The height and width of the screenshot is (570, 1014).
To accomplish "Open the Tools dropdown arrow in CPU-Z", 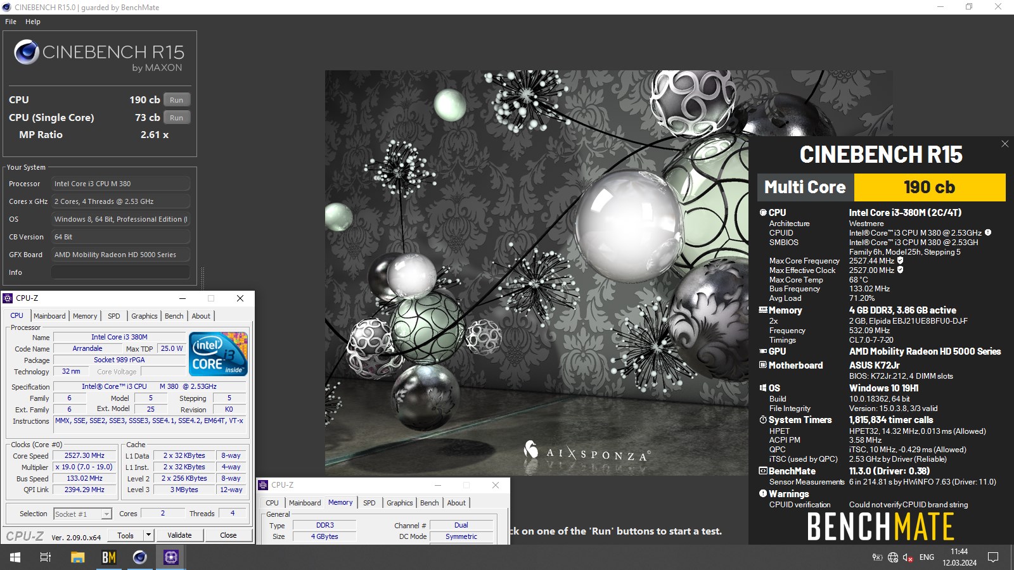I will tap(148, 535).
